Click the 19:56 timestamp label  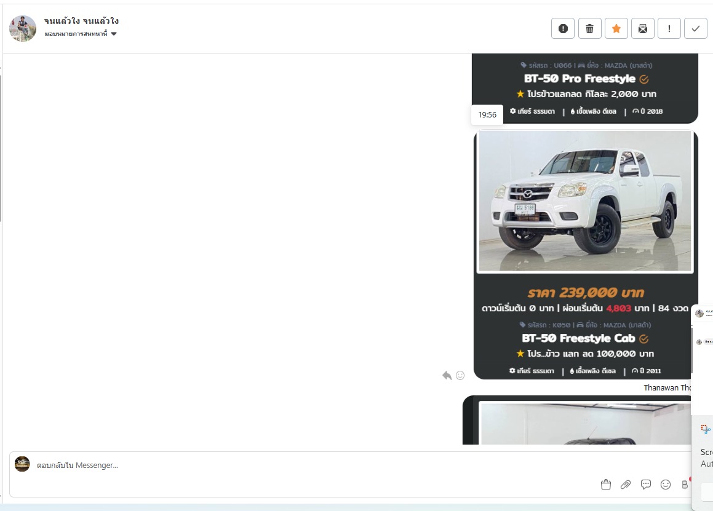[487, 115]
